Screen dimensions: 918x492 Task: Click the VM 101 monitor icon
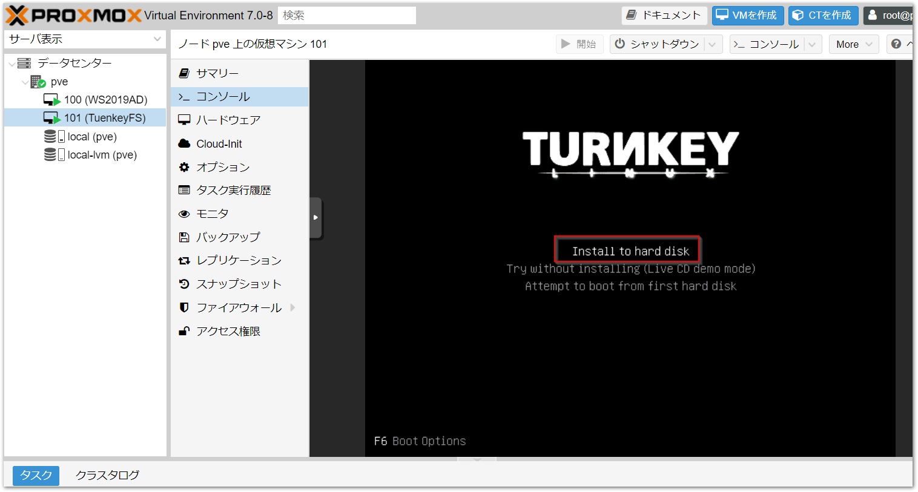[x=51, y=118]
